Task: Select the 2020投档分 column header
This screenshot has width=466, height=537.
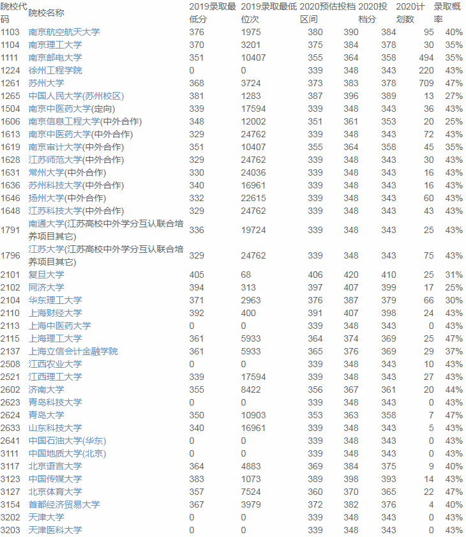Action: pos(373,13)
